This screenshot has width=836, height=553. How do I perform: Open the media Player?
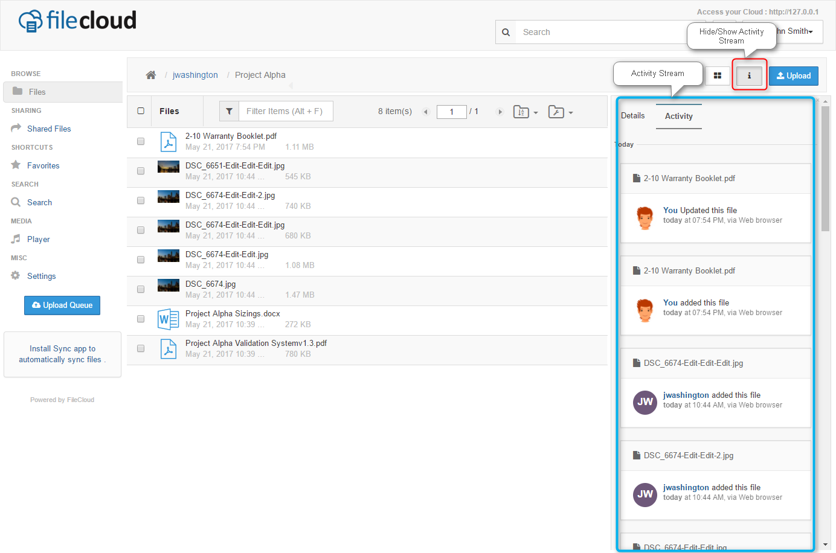(x=38, y=239)
